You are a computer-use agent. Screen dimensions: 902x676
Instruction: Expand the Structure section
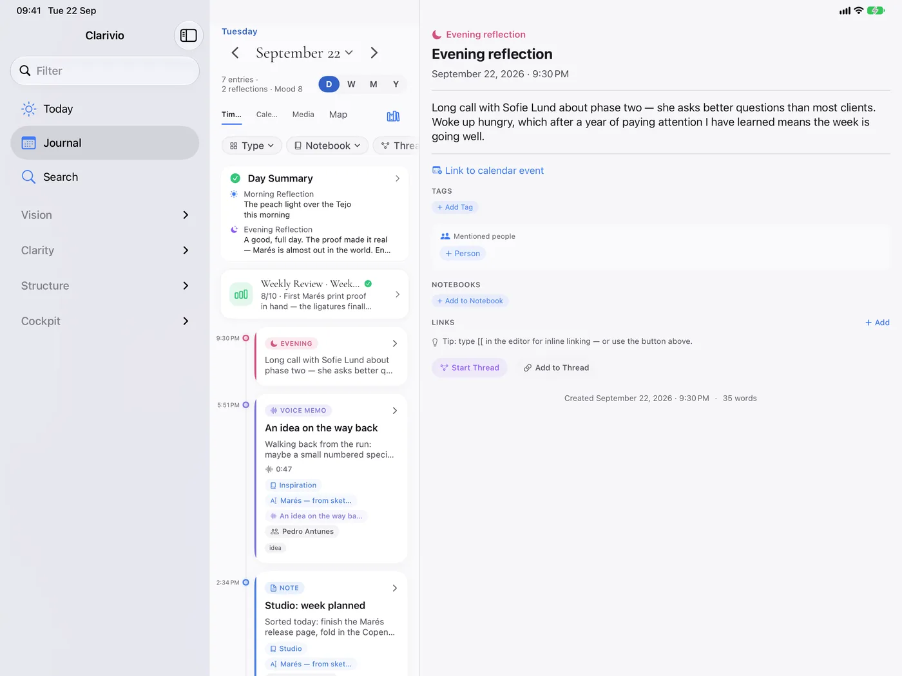105,286
